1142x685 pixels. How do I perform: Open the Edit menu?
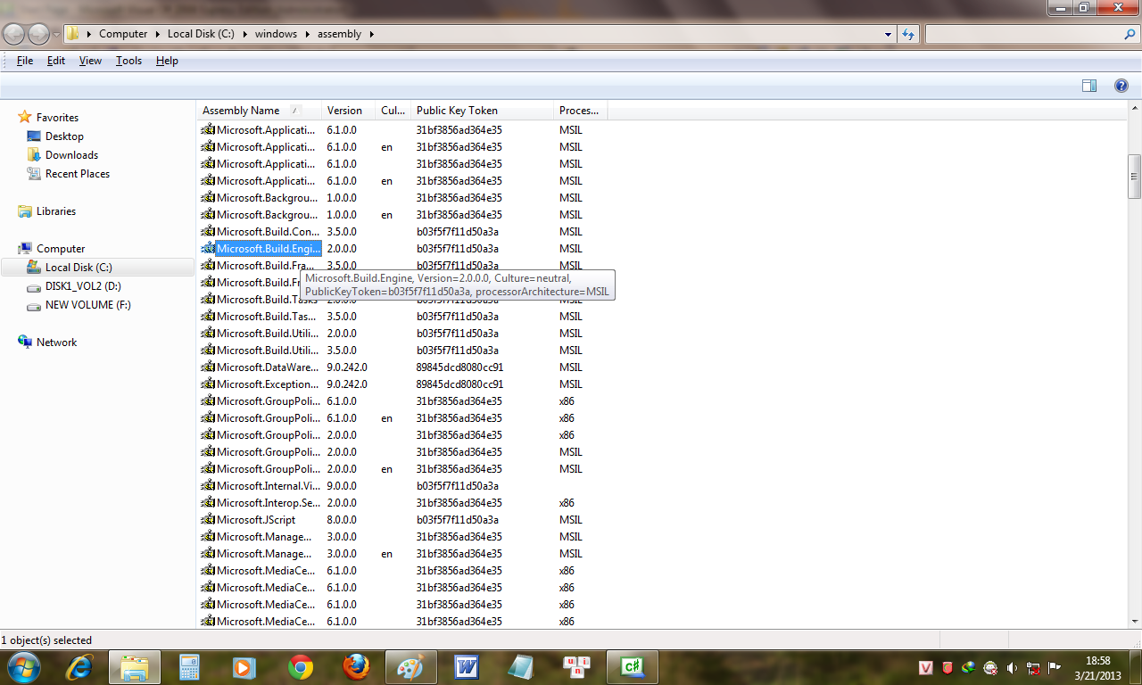pyautogui.click(x=56, y=61)
